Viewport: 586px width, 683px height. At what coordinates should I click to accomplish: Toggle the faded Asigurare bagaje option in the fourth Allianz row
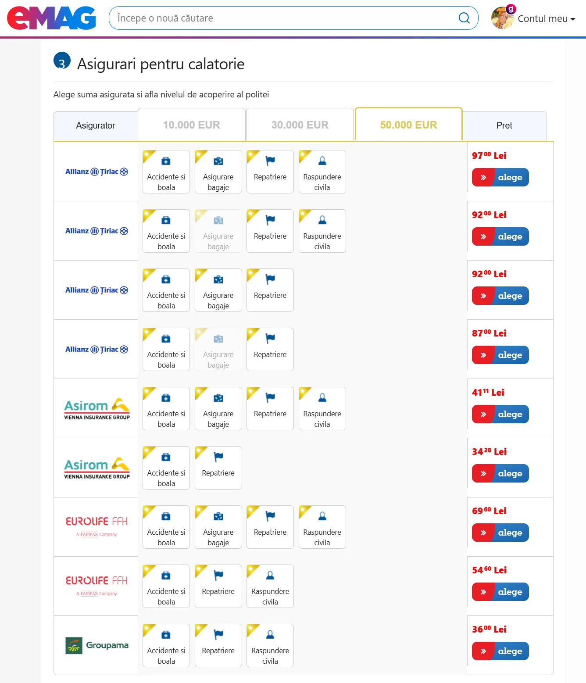coord(218,349)
